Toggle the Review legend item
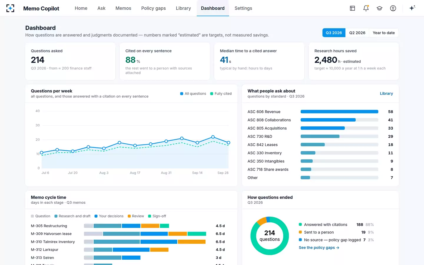Image resolution: width=424 pixels, height=265 pixels. pyautogui.click(x=136, y=216)
